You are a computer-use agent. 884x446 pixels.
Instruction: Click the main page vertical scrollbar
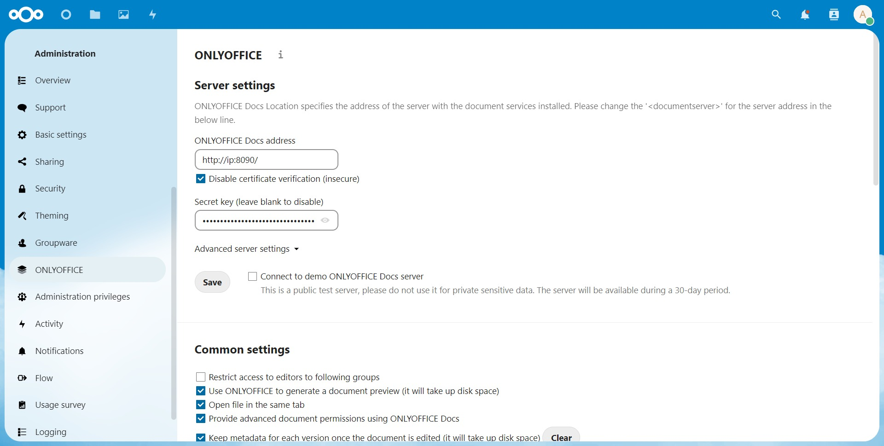coord(876,110)
